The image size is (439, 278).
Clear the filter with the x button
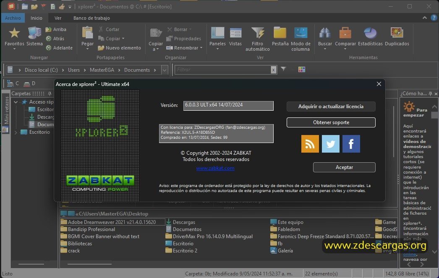(273, 70)
